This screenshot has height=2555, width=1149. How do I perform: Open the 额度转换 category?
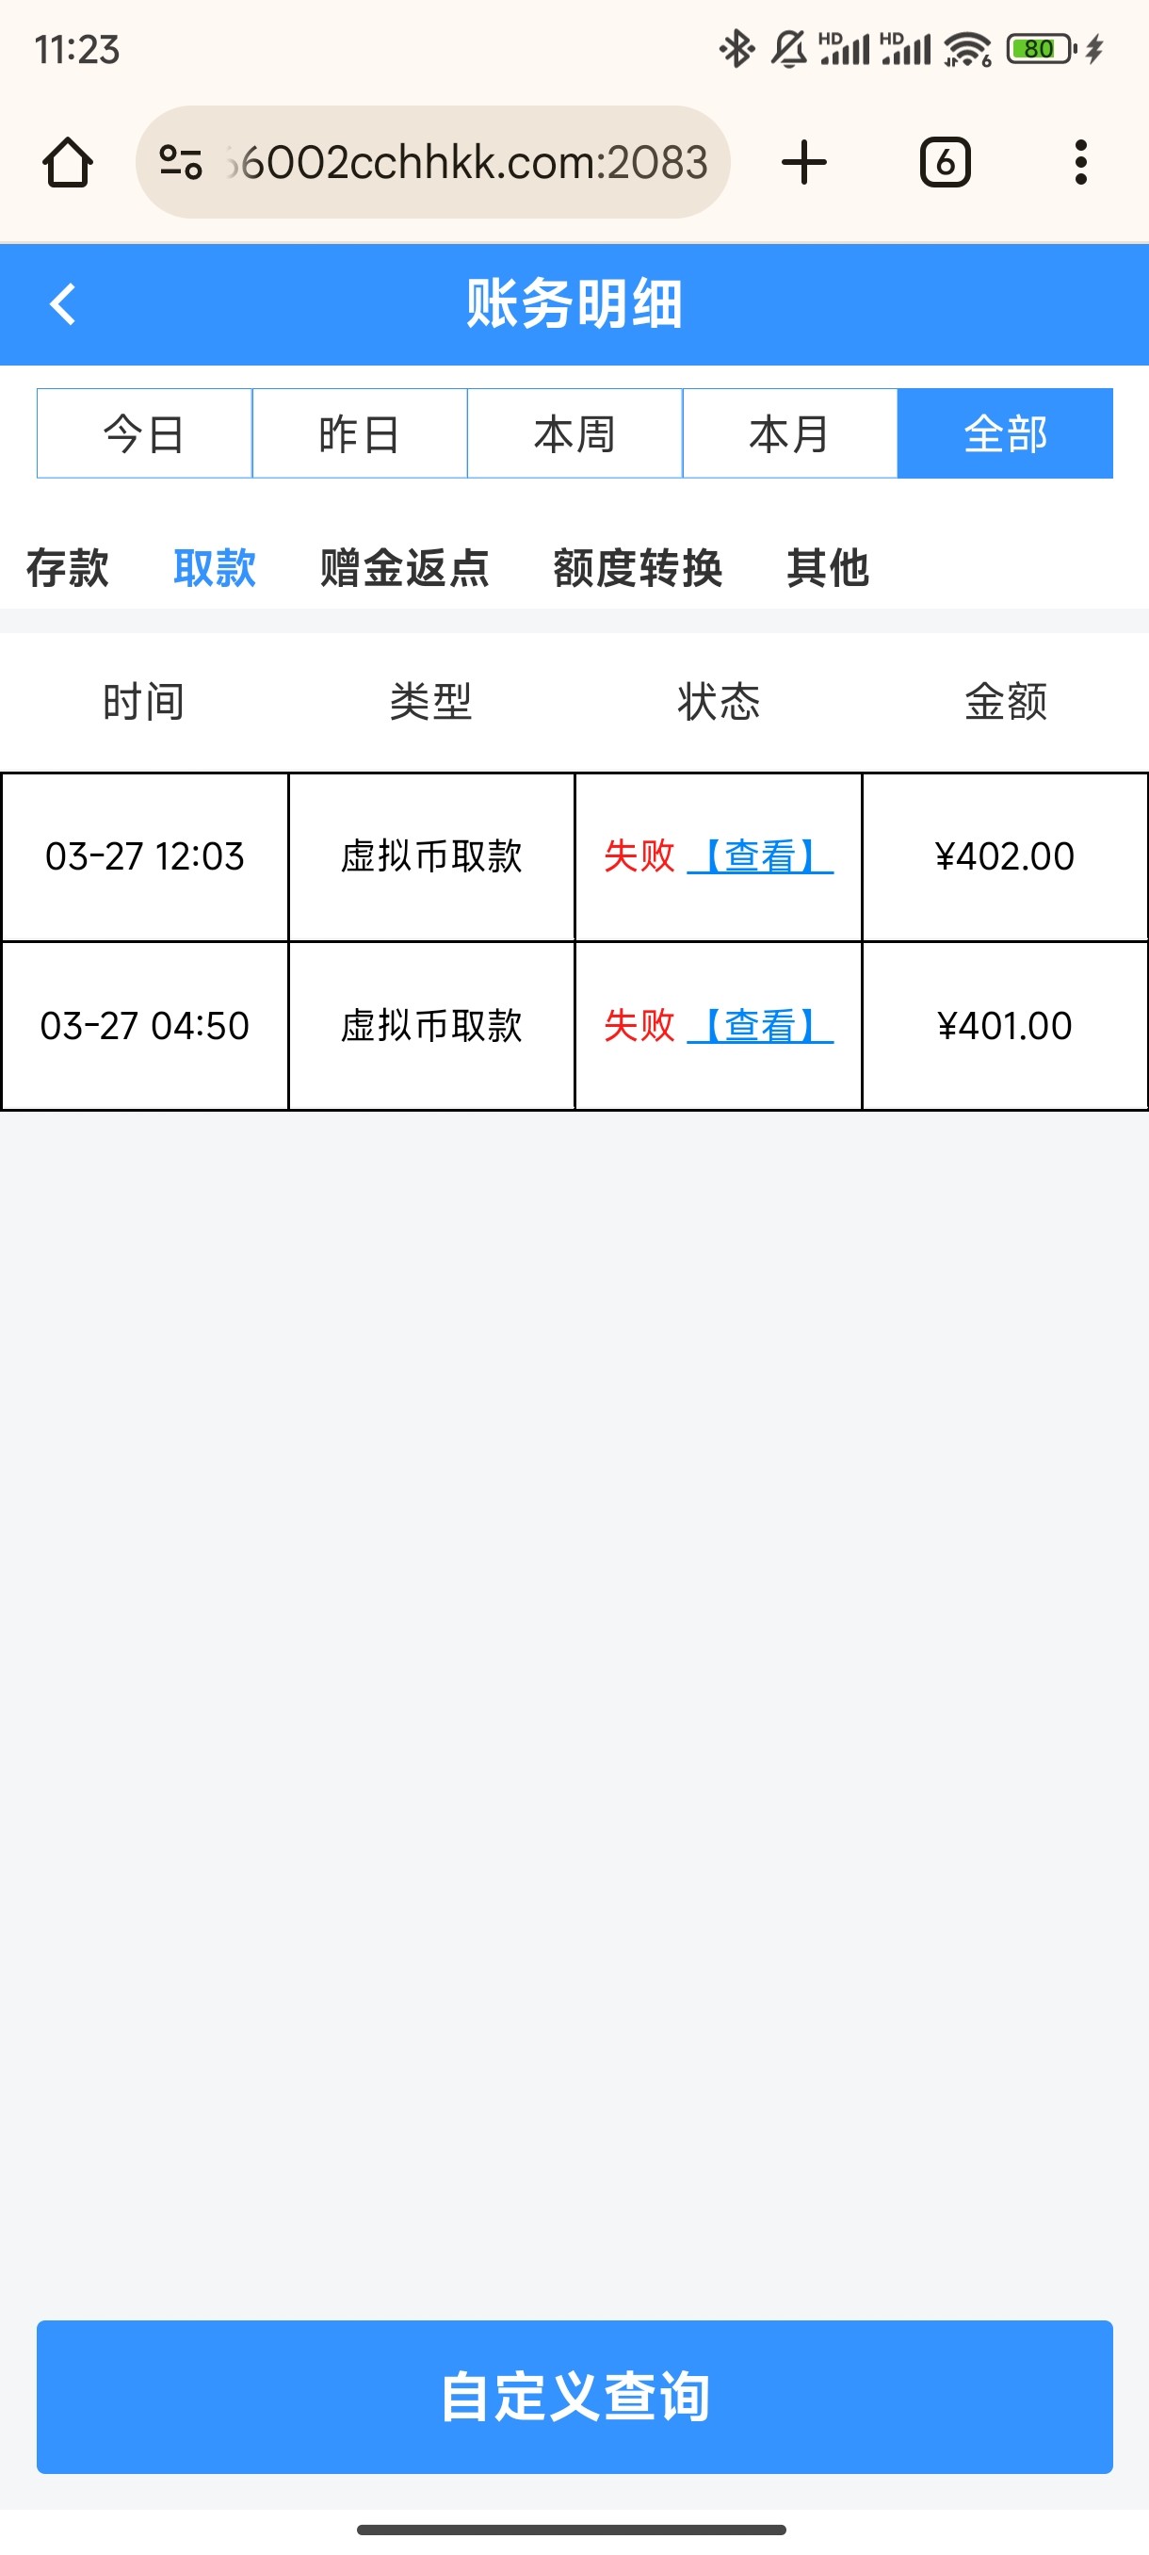638,568
